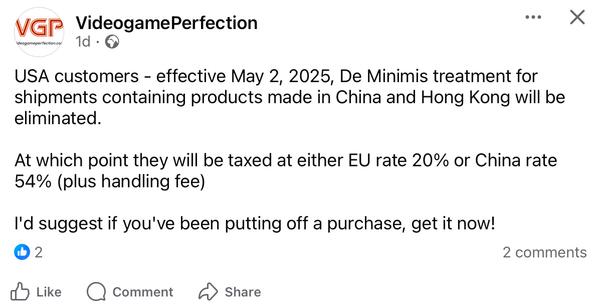
Task: Click the speech bubble Comment icon
Action: click(x=96, y=291)
